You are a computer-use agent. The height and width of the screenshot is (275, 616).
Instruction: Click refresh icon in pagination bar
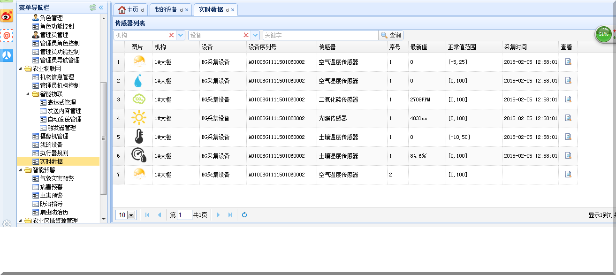244,215
